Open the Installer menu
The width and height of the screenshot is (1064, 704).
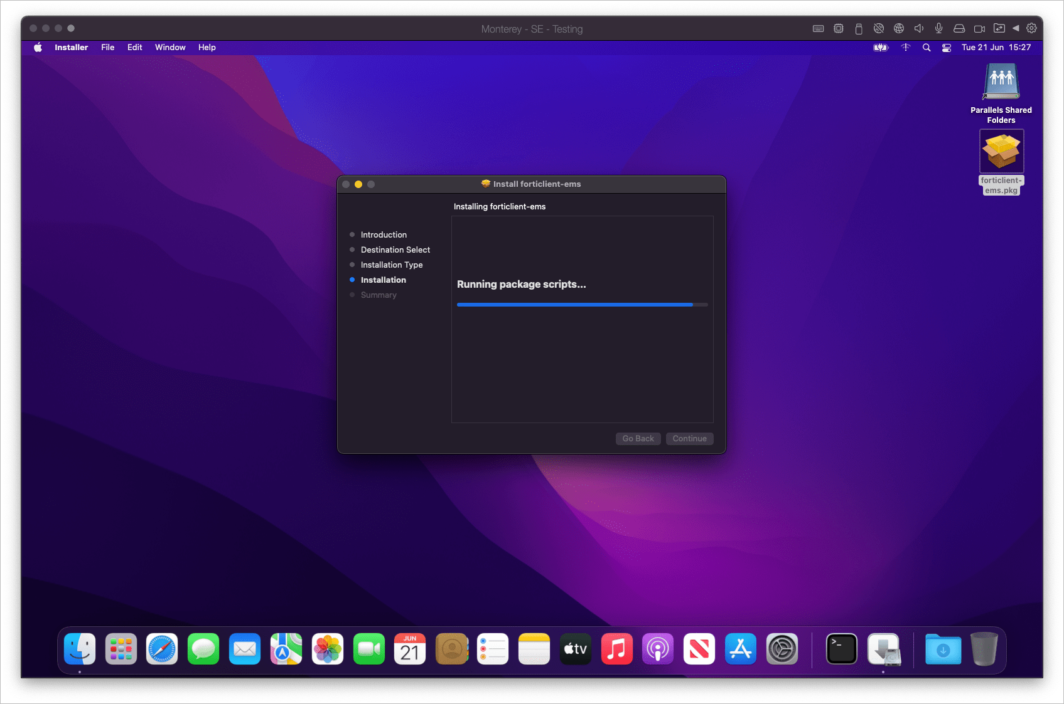point(71,48)
